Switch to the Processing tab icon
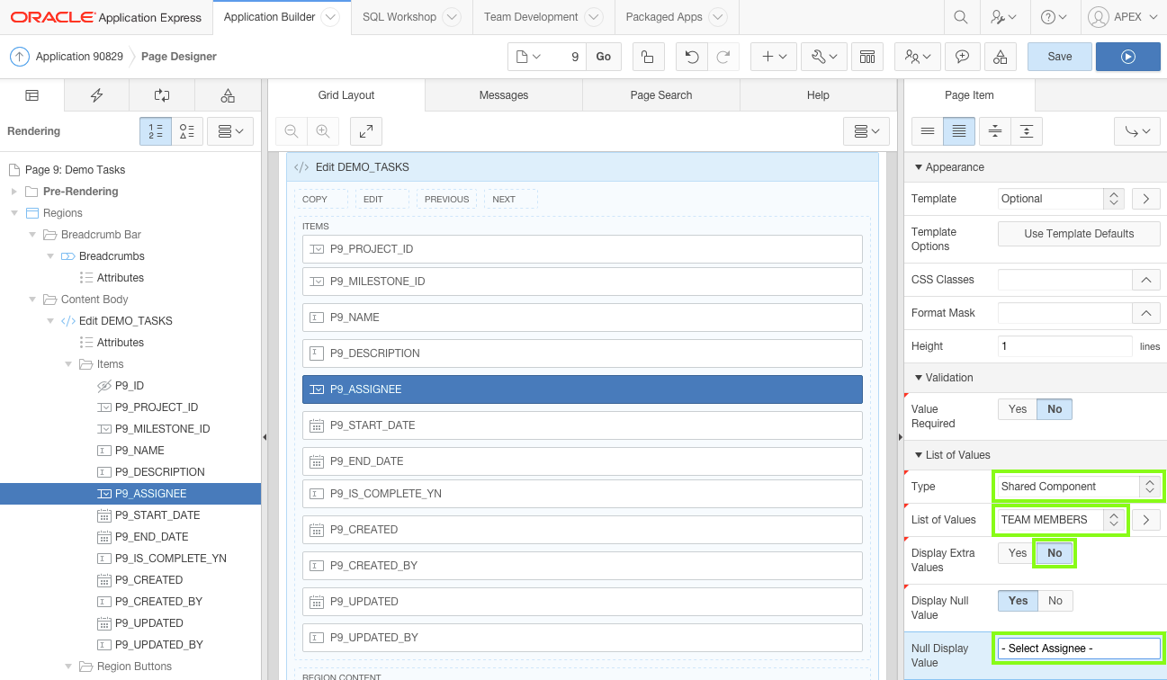 (x=162, y=95)
